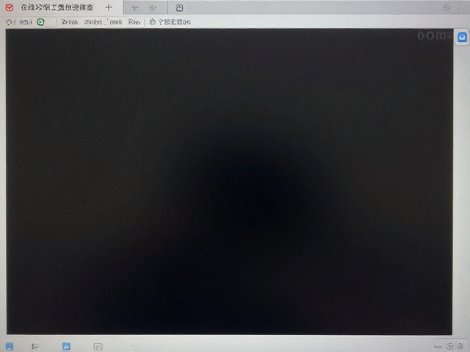
Task: Open the clock history icon in title bar
Action: (446, 7)
